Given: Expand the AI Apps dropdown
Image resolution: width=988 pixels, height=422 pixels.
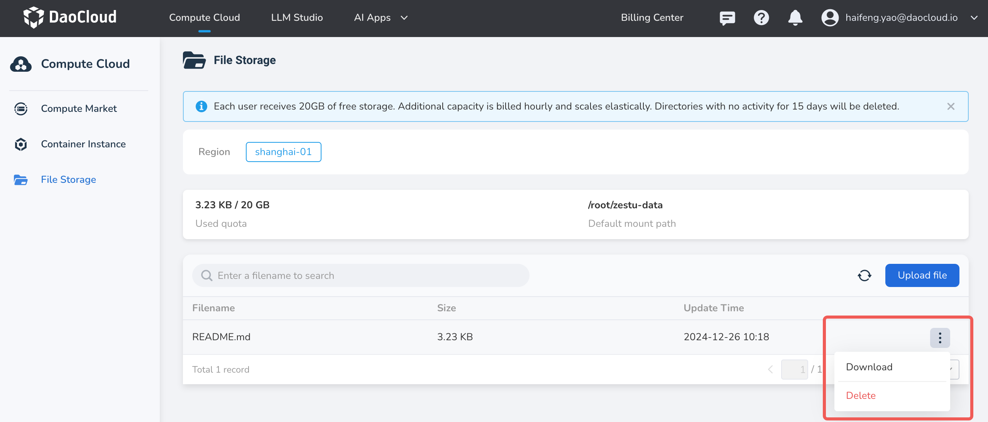Looking at the screenshot, I should coord(404,18).
